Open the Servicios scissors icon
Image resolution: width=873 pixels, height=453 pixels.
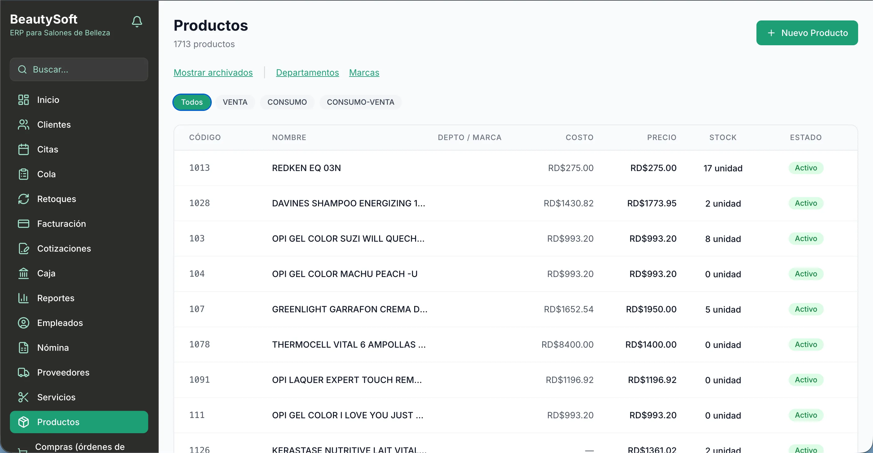coord(23,397)
